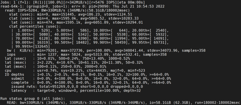This screenshot has width=241, height=105.
Task: Click the 99.99th percentile value 132645
Action: 42,46
